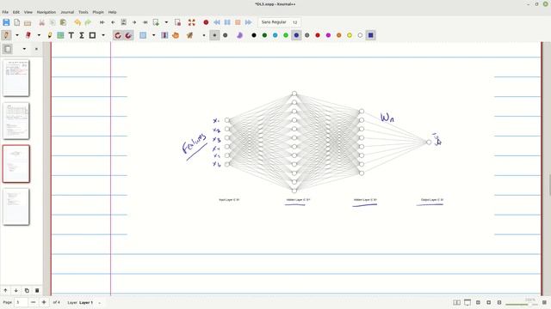The height and width of the screenshot is (309, 551).
Task: Open the File menu
Action: (x=5, y=12)
